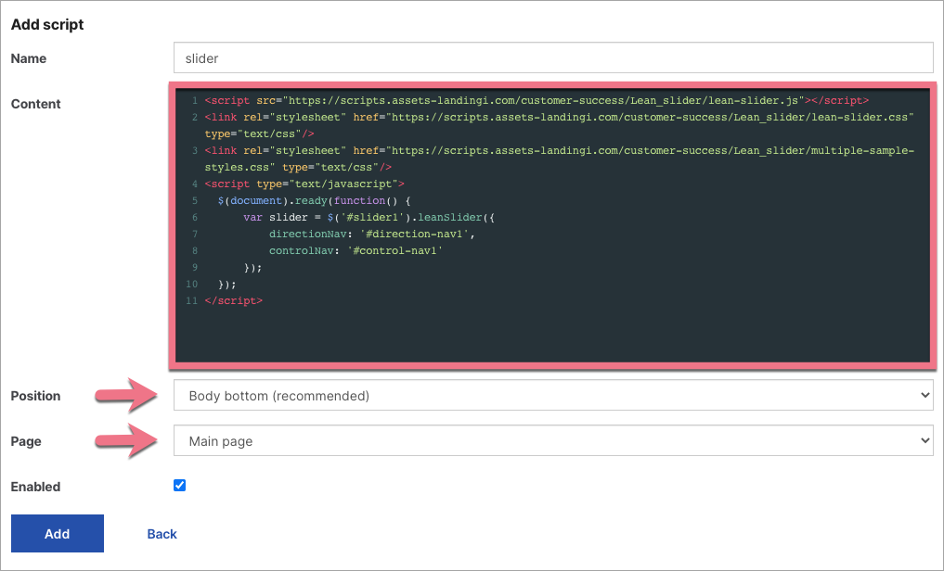The height and width of the screenshot is (571, 944).
Task: Select "Main page" in the Page selector
Action: [552, 440]
